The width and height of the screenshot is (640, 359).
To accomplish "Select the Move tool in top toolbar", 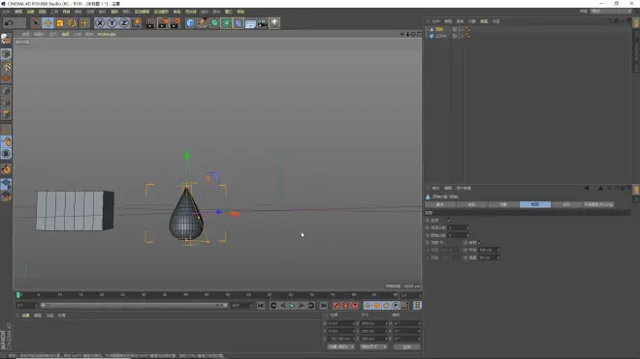I will tap(48, 23).
